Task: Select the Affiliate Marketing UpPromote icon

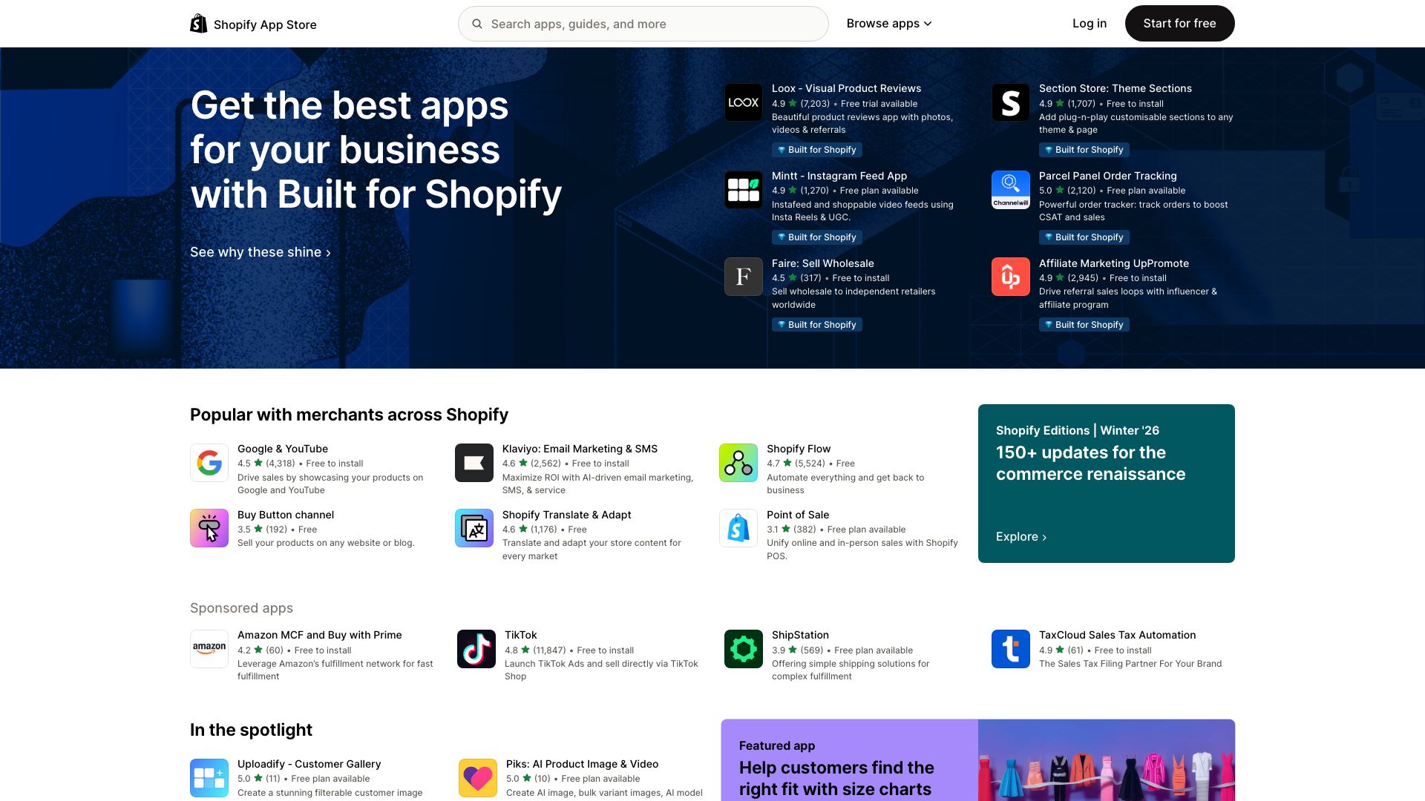Action: 1010,277
